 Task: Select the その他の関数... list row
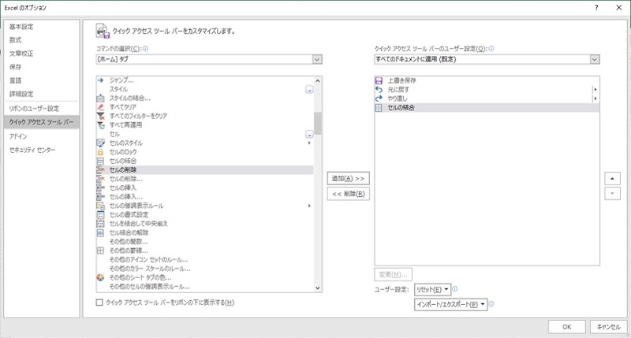coord(204,242)
